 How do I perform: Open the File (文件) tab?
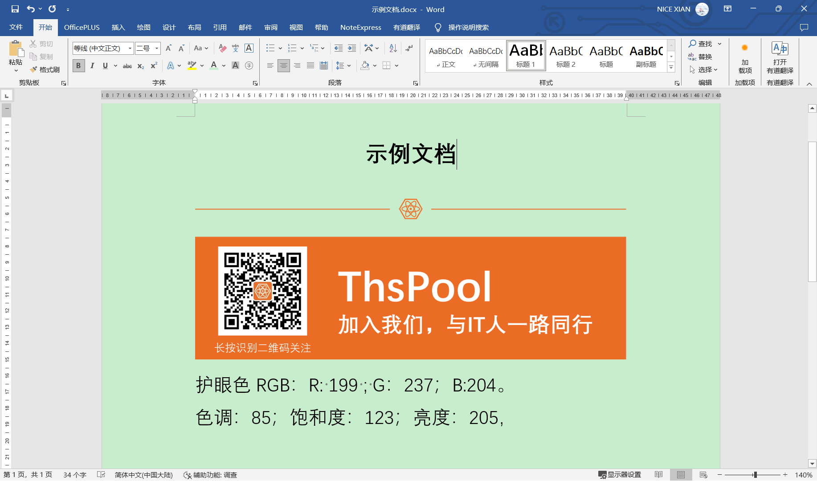(16, 27)
